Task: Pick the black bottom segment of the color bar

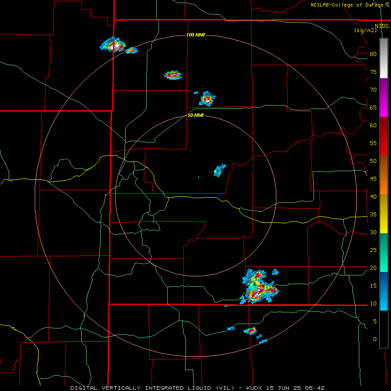Action: point(384,329)
